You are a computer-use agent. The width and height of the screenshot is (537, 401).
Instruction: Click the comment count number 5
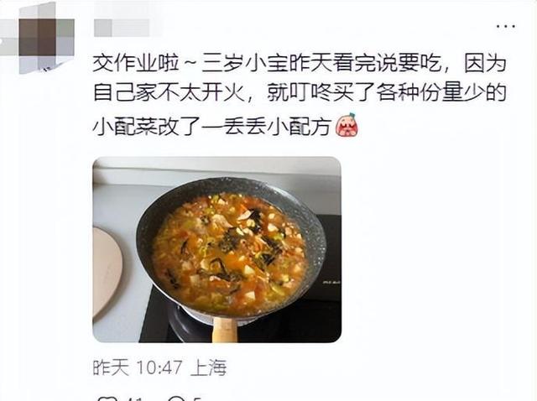click(x=197, y=399)
